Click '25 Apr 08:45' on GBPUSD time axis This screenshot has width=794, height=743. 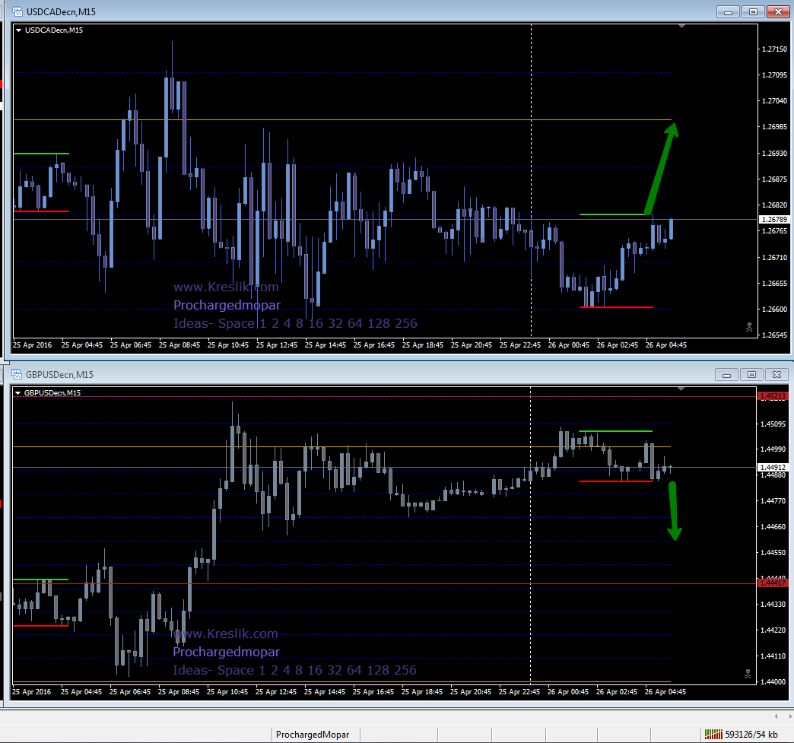179,691
